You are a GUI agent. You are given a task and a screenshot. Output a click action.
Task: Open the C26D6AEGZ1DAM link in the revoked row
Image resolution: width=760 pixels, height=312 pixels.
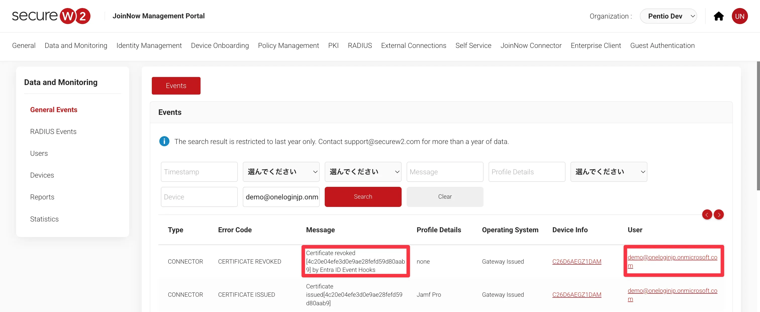coord(577,261)
